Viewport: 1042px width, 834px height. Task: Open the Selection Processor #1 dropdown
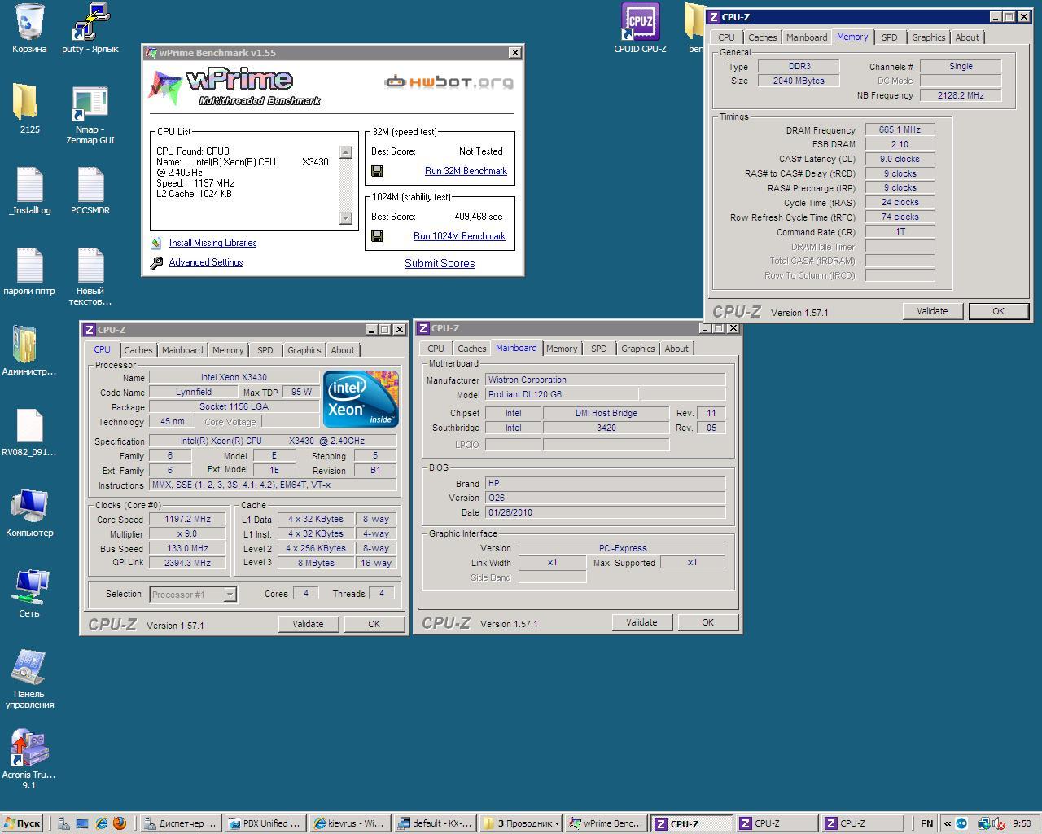pyautogui.click(x=230, y=594)
